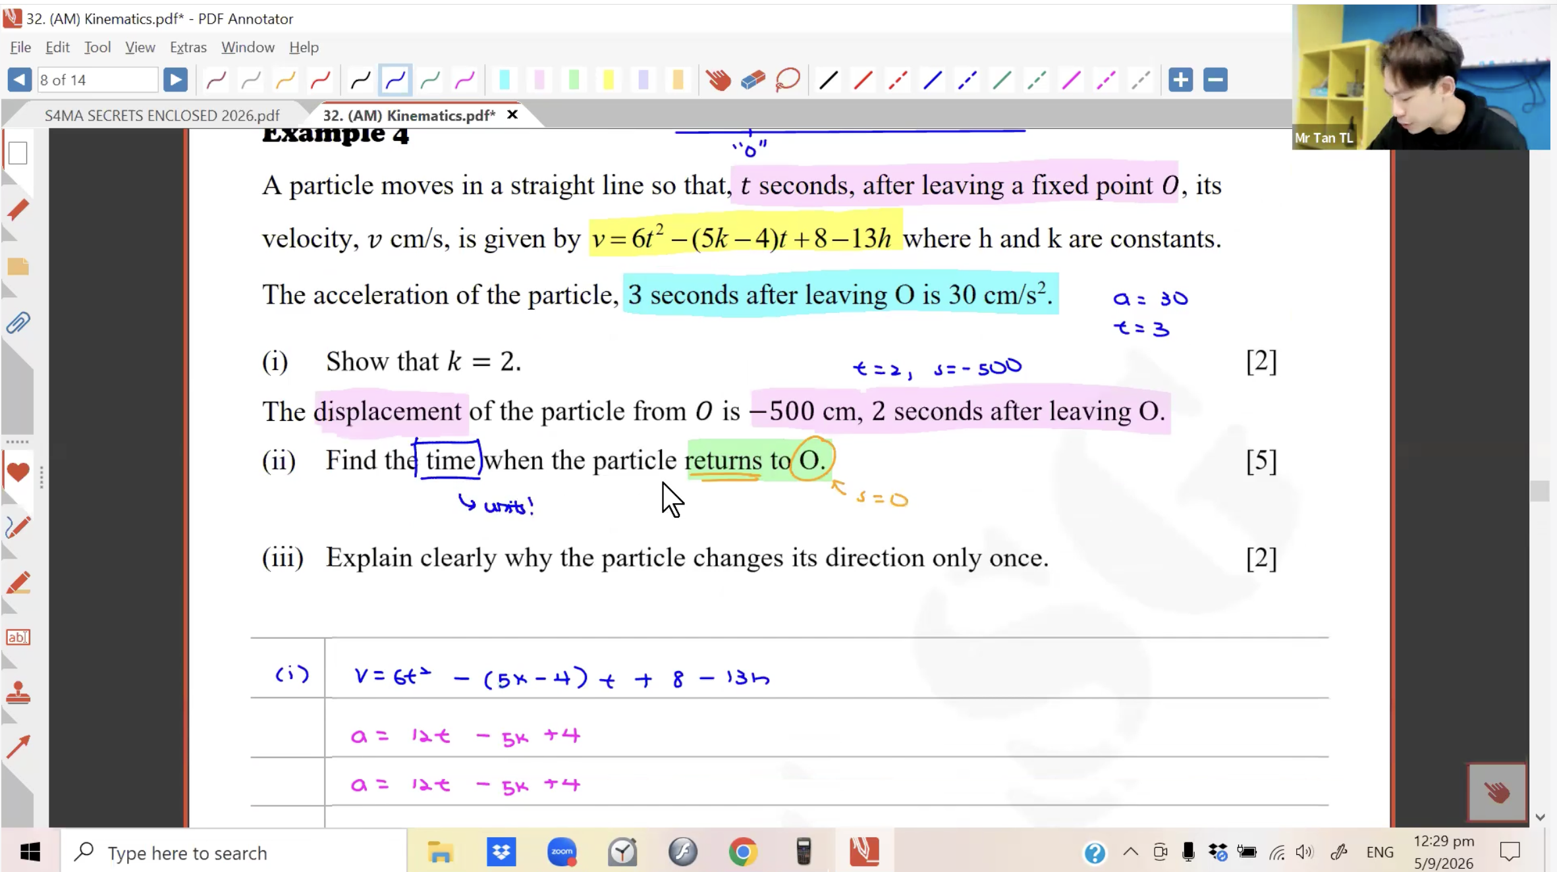Choose the lavender highlighter swatch
The height and width of the screenshot is (872, 1557).
point(643,80)
